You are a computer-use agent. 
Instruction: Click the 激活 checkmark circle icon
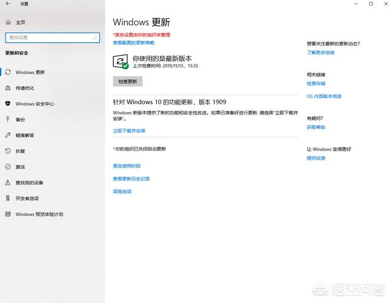pos(8,166)
